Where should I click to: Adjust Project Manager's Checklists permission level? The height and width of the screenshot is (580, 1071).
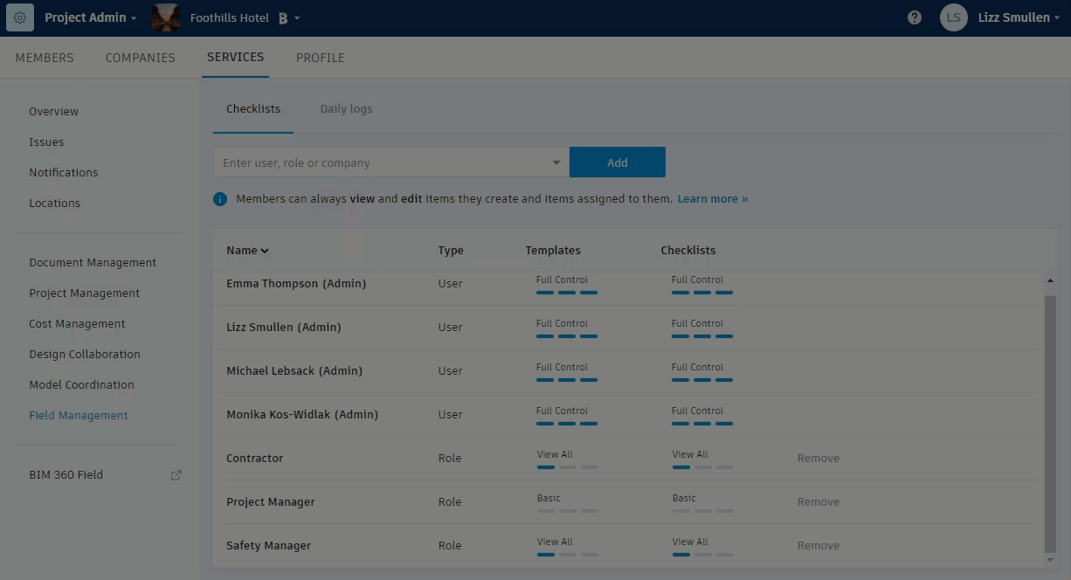(702, 511)
